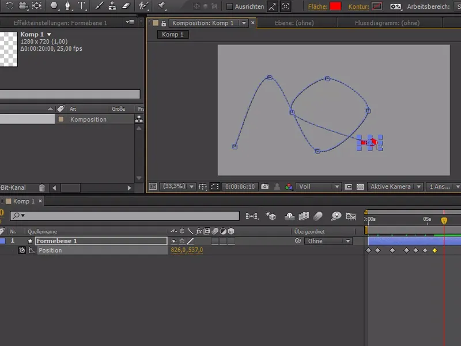
Task: Switch to the Ebene: (ohne) tab
Action: 294,23
